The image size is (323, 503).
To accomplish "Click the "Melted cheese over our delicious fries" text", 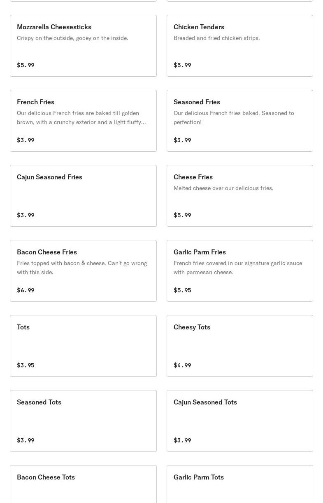I will pyautogui.click(x=223, y=188).
